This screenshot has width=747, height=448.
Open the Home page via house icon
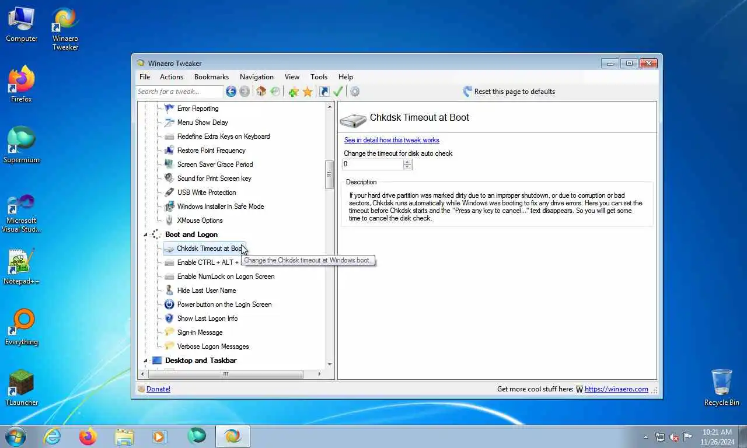coord(261,92)
